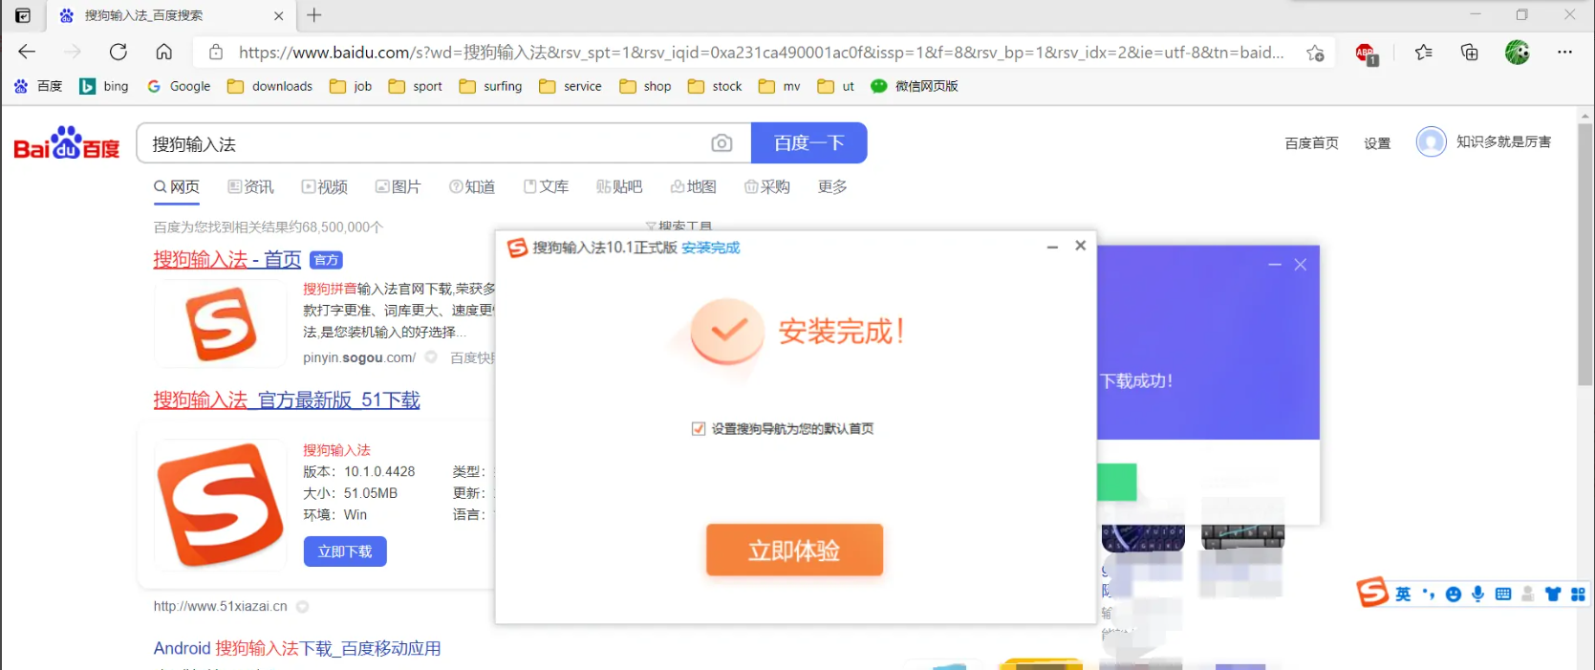
Task: Open browser settings and more menu
Action: pyautogui.click(x=1564, y=53)
